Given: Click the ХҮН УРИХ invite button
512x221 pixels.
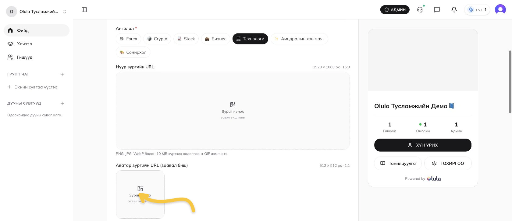Looking at the screenshot, I should coord(423,145).
